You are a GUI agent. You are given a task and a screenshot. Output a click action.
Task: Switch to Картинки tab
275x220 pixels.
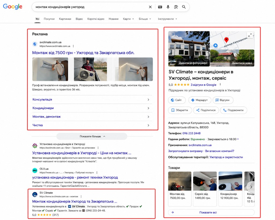pyautogui.click(x=65, y=19)
